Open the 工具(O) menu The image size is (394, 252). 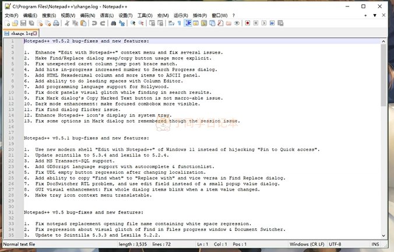tap(145, 16)
